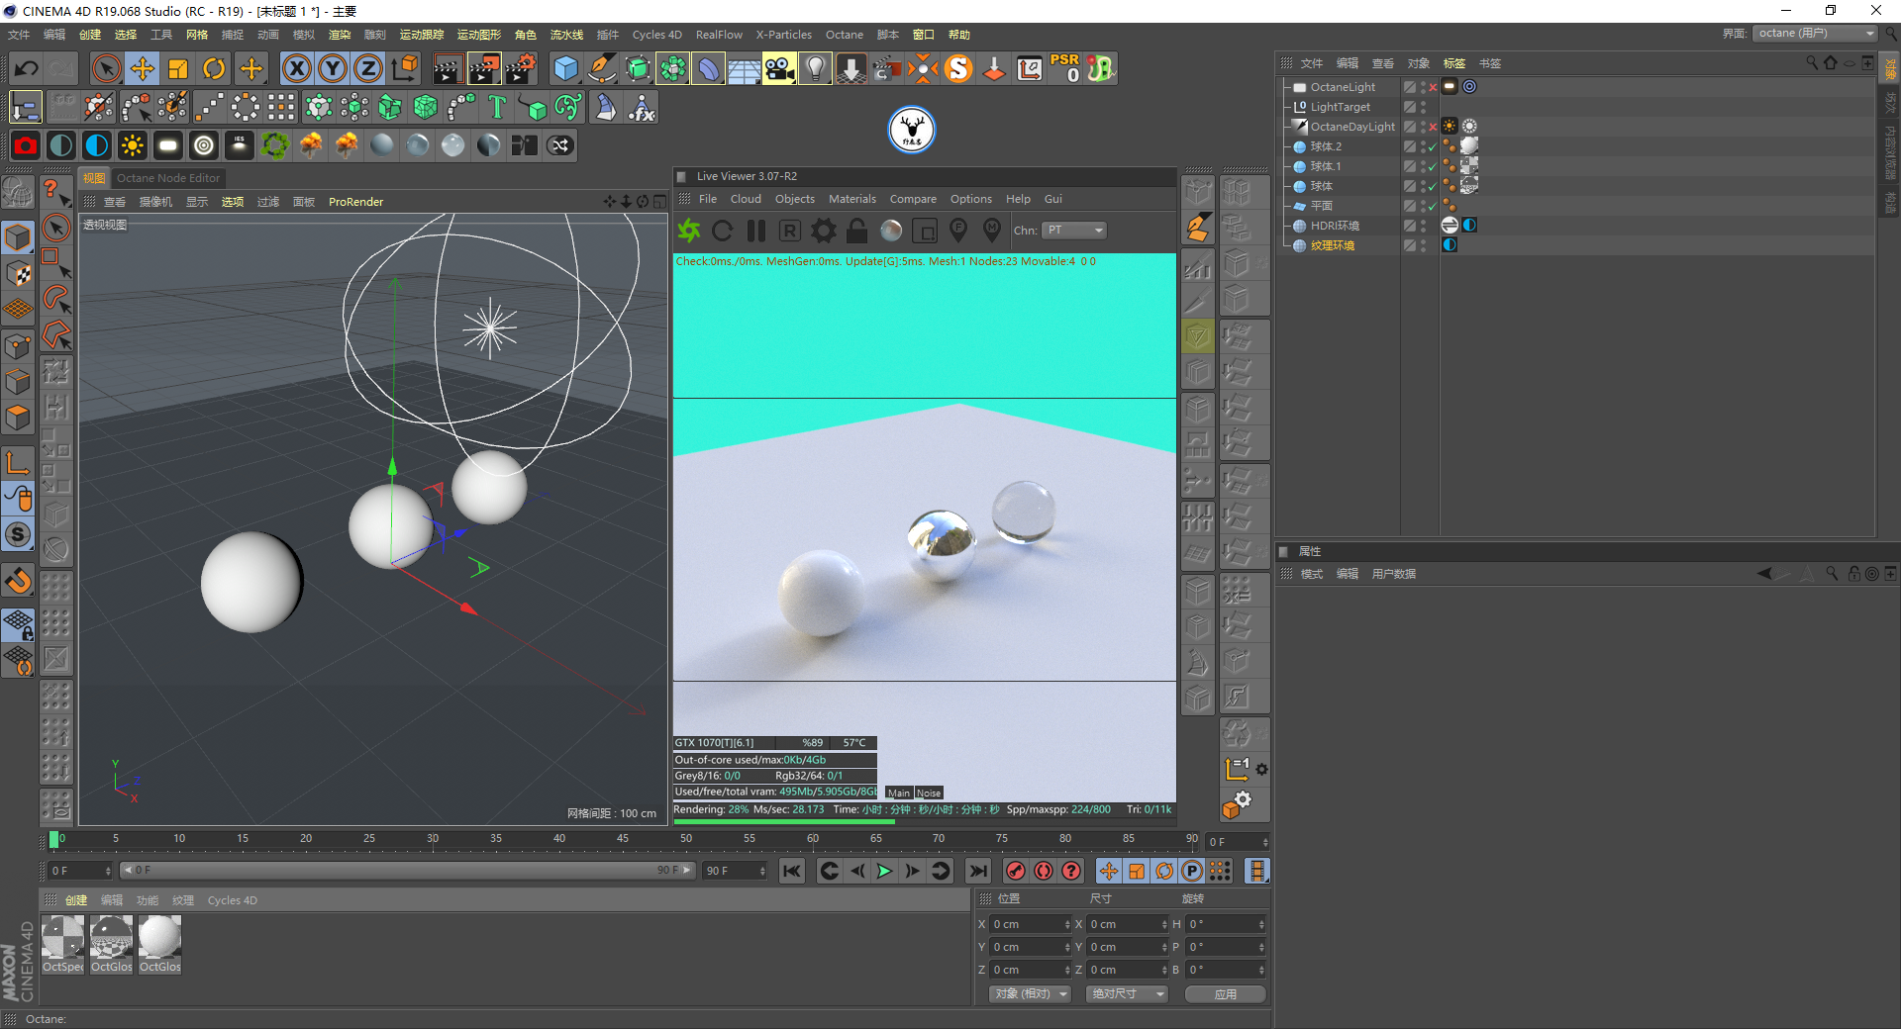Open the 绝对尺寸 size dropdown
1901x1029 pixels.
(1127, 993)
